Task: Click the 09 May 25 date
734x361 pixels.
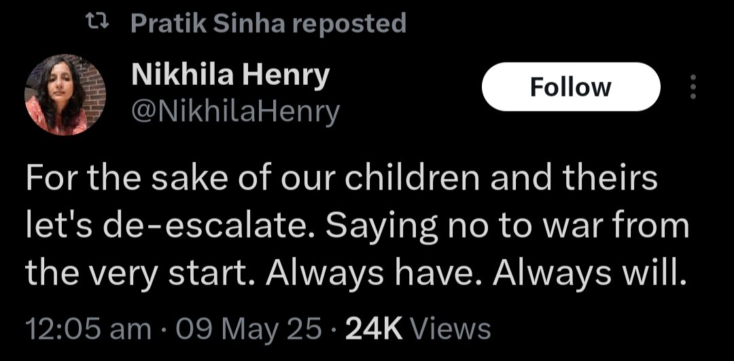Action: pos(247,328)
